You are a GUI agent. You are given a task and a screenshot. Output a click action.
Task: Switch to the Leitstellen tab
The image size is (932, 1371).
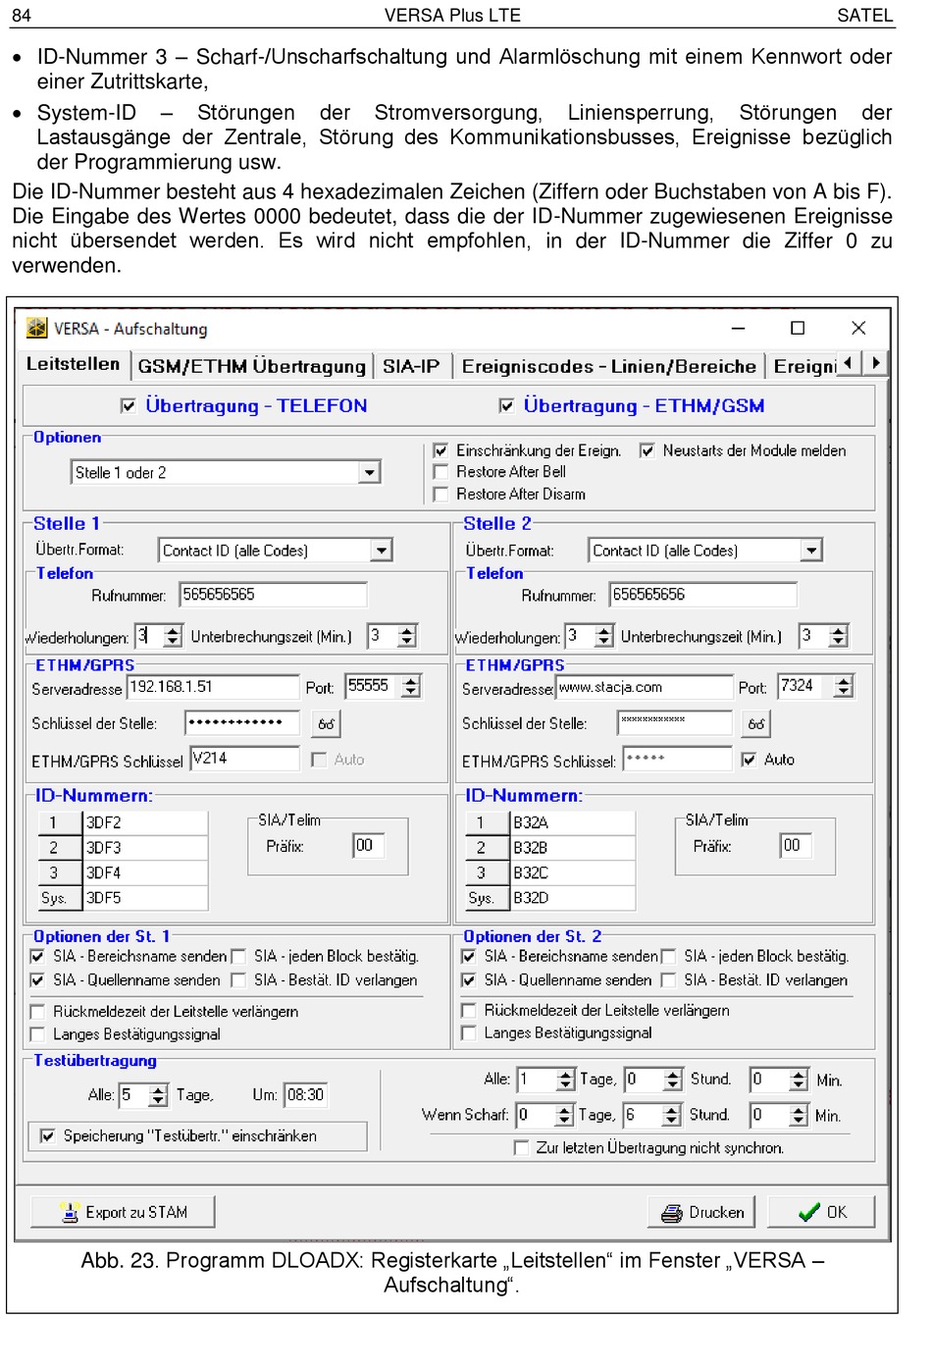74,364
